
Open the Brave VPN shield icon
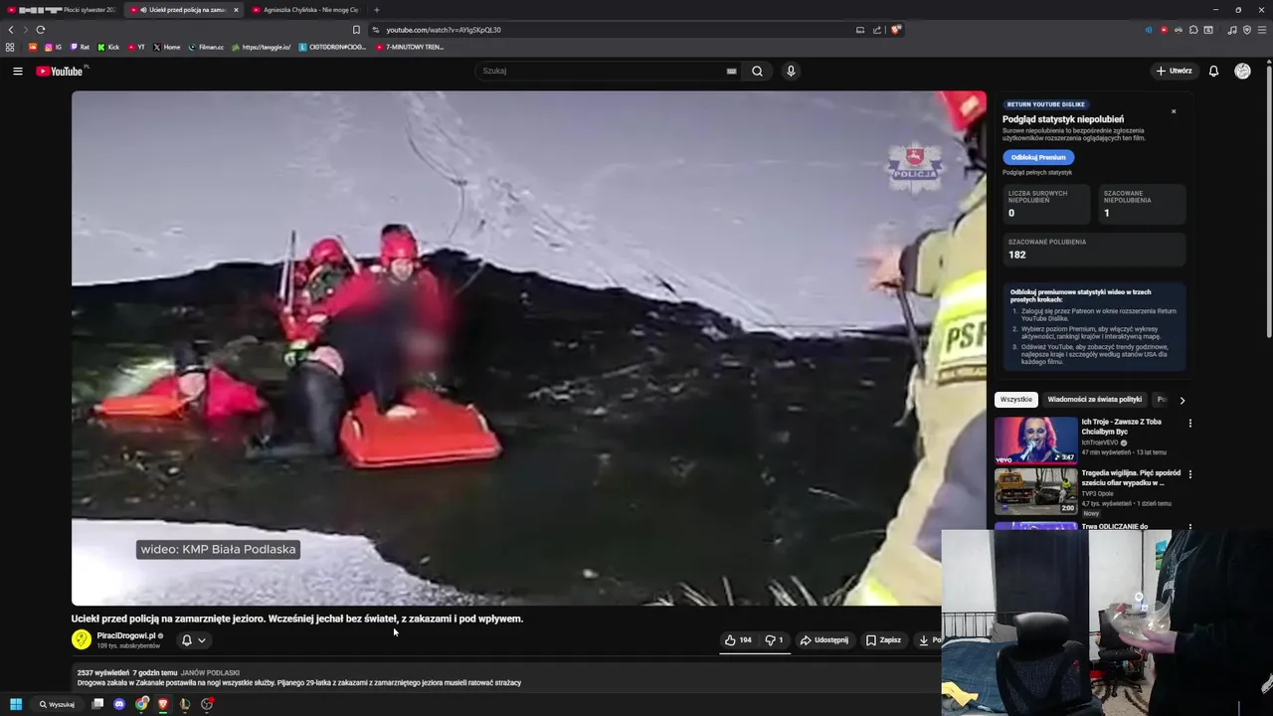1247,30
